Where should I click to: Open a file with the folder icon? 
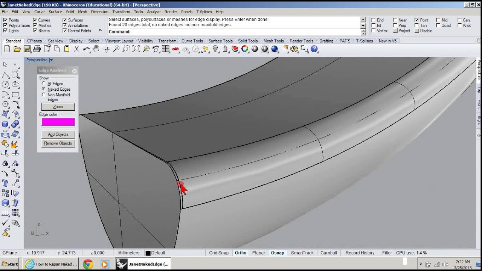click(17, 49)
